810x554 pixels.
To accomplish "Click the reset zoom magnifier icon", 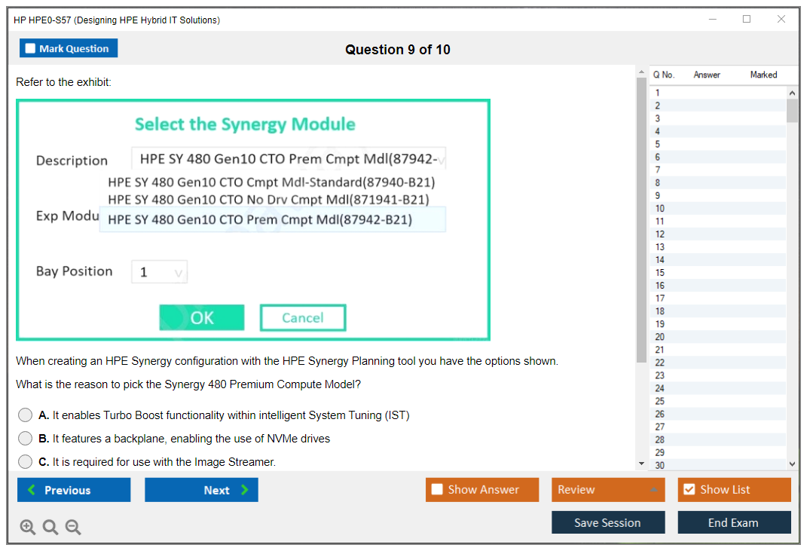I will click(x=50, y=528).
